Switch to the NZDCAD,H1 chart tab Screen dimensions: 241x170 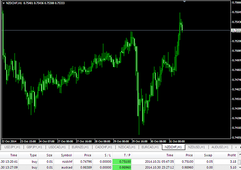click(x=127, y=147)
